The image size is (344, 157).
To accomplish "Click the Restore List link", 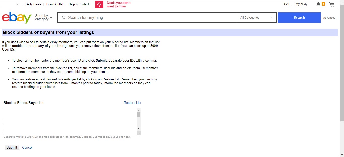I will point(132,103).
